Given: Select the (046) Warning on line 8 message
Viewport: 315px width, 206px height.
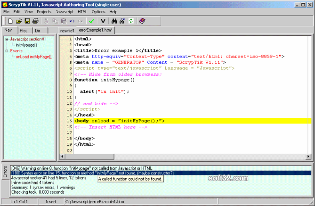Looking at the screenshot, I should tap(161, 168).
